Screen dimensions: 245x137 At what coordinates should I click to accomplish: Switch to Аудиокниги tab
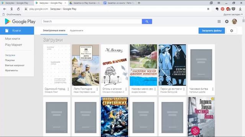pyautogui.click(x=77, y=30)
